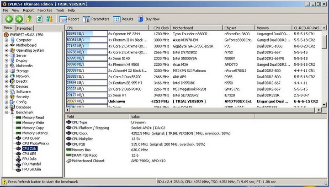This screenshot has height=187, width=329.
Task: Collapse the Benchmark tree node
Action: pyautogui.click(x=6, y=112)
